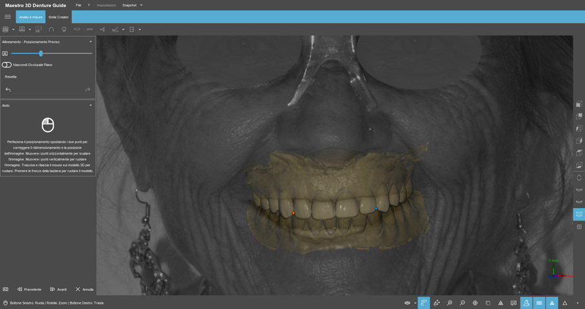Click the center view target icon
585x309 pixels.
(x=475, y=303)
